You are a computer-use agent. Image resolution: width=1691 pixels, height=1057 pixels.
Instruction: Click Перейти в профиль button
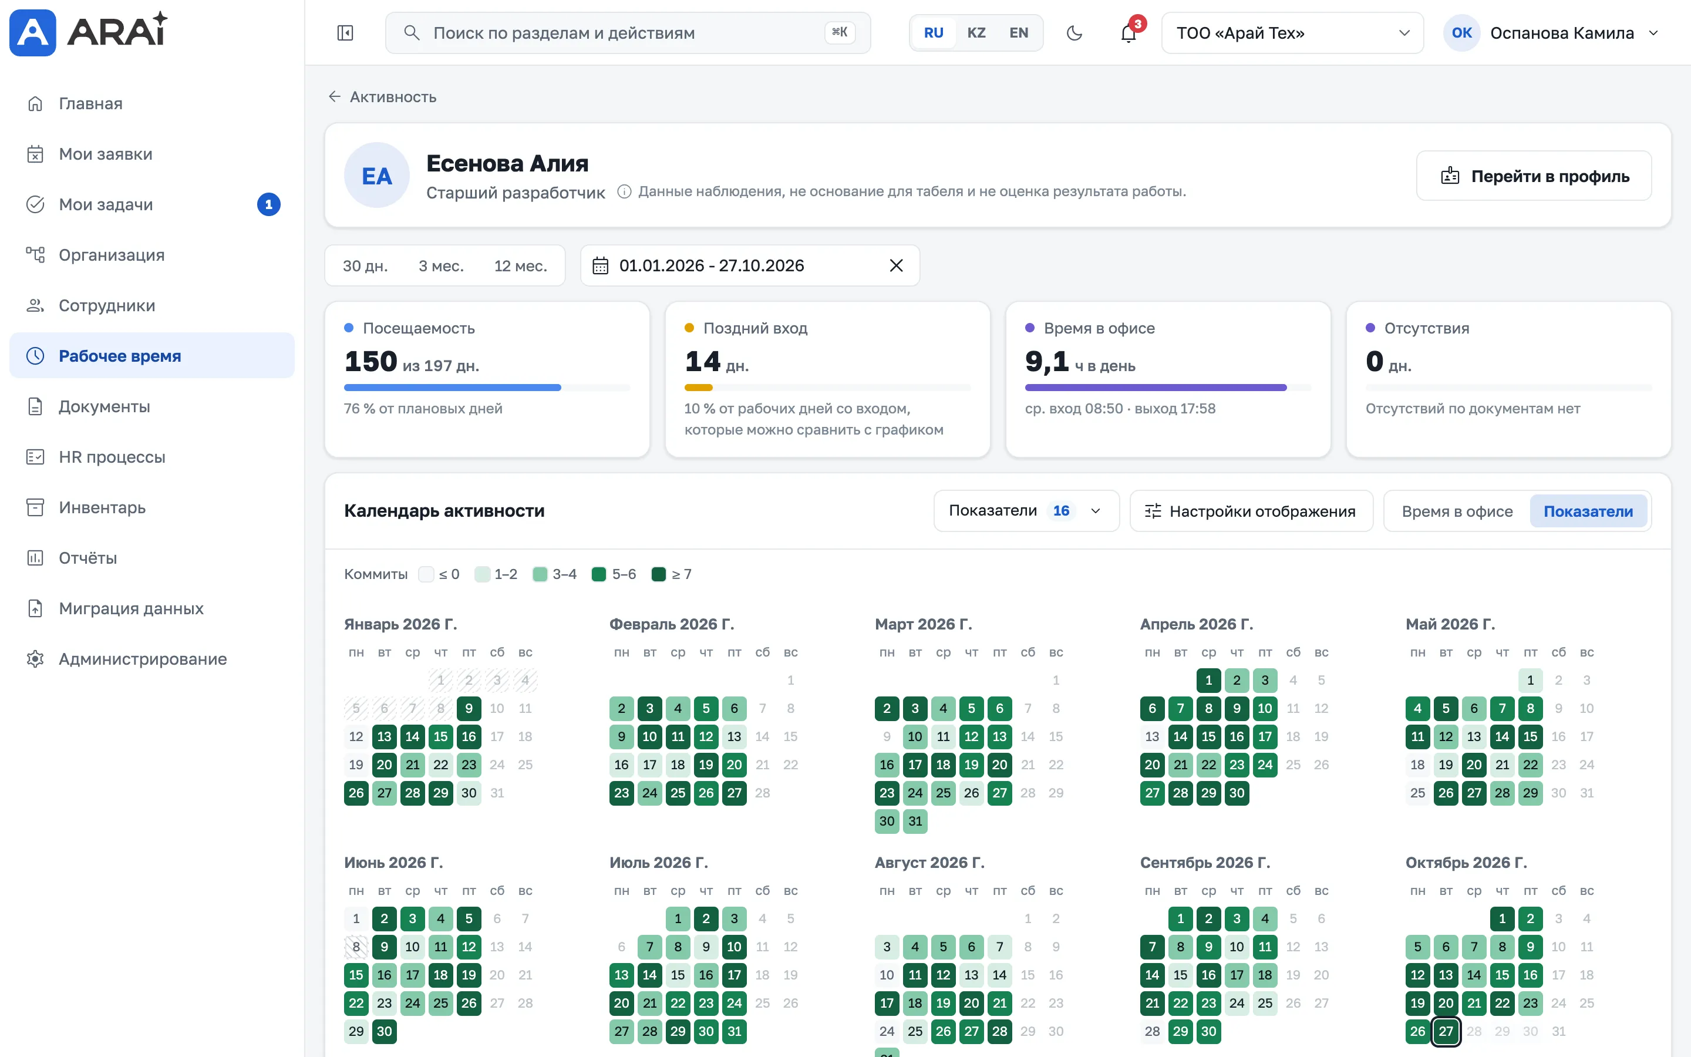click(1534, 176)
